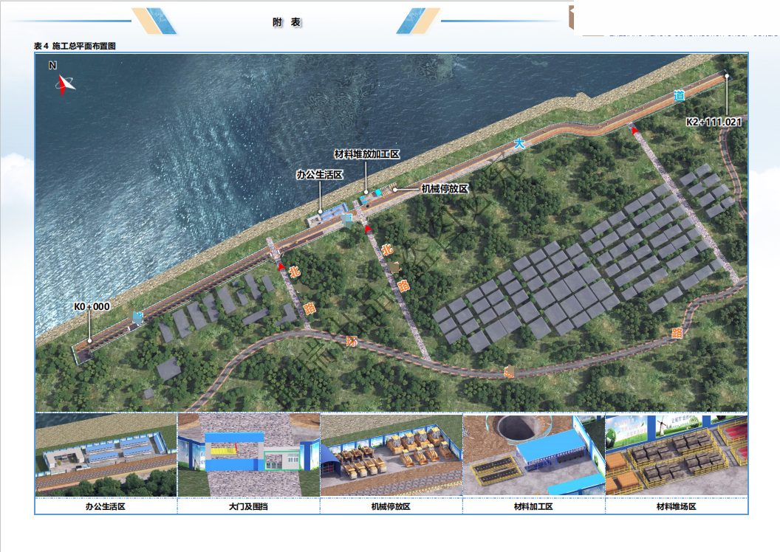This screenshot has width=780, height=552.
Task: Open the 机械停放区 machinery thumbnail image
Action: click(391, 455)
